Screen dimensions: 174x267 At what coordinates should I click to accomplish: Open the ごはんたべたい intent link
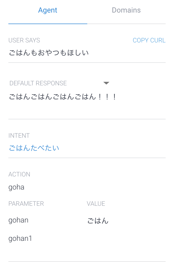(34, 148)
